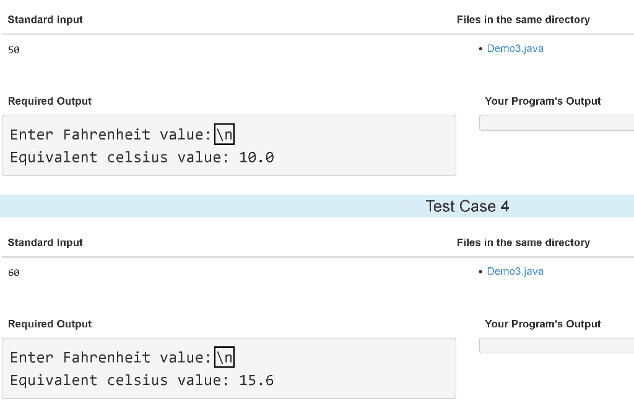Image resolution: width=634 pixels, height=411 pixels.
Task: Click the bullet icon beside the first Demo3.java
Action: point(480,48)
